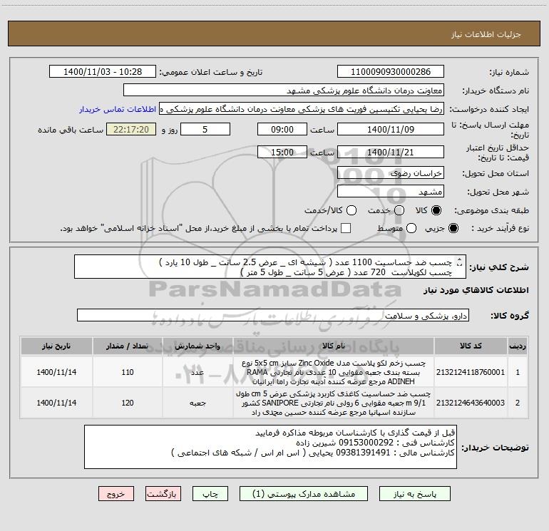
Task: Click the delivery province field خراسان رضوی
Action: (x=391, y=173)
